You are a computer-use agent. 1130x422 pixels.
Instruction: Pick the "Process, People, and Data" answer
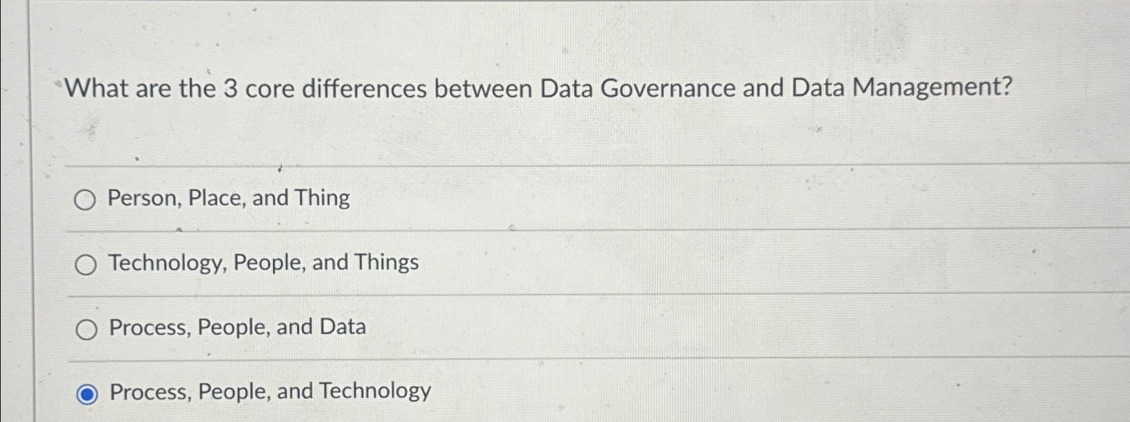[86, 329]
